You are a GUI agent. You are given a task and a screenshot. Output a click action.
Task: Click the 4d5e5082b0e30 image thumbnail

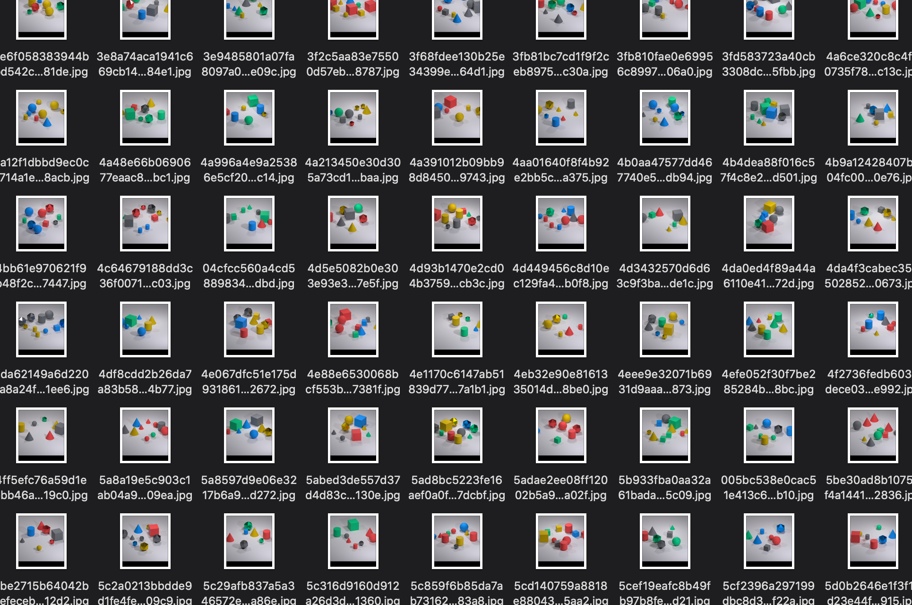pyautogui.click(x=353, y=223)
